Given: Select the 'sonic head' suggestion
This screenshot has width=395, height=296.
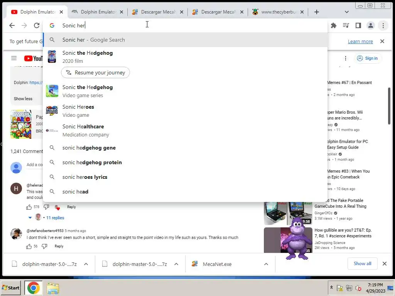Looking at the screenshot, I should pos(185,192).
